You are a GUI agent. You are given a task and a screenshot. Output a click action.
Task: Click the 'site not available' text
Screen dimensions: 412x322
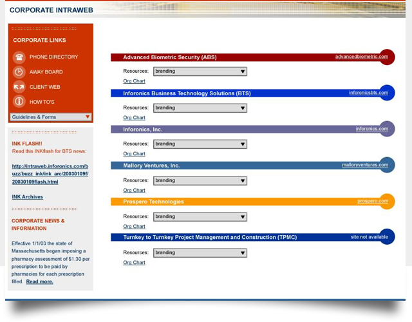[x=369, y=237]
